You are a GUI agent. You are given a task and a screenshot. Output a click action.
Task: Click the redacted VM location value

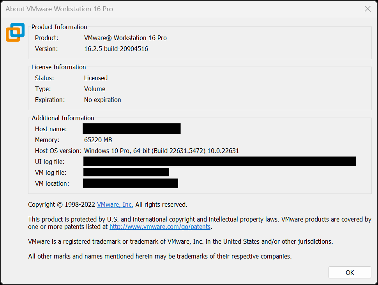[130, 183]
